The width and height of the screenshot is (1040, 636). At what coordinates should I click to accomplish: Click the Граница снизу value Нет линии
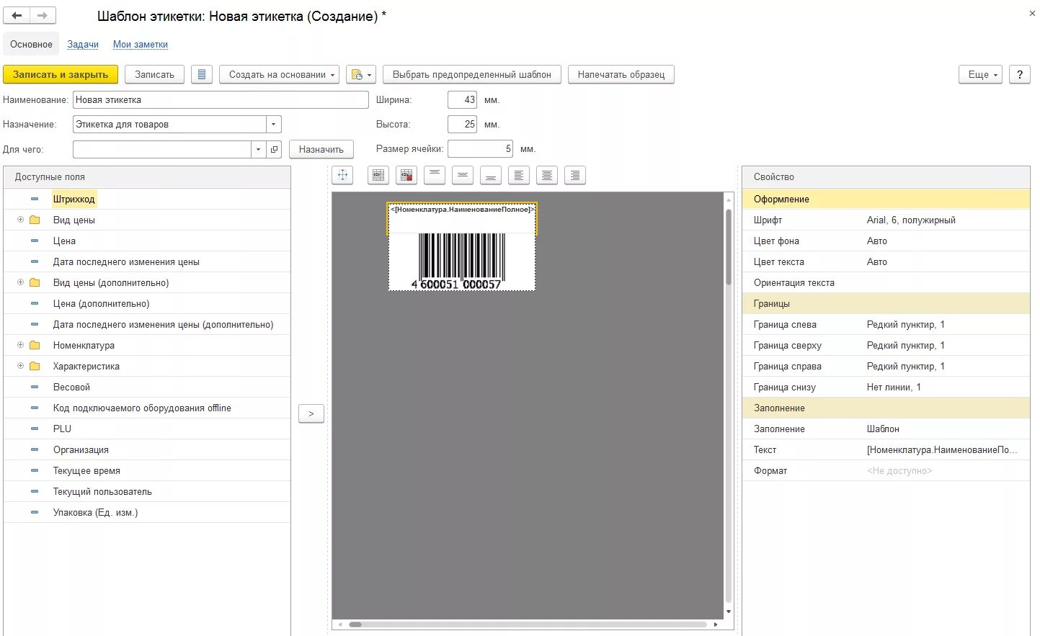point(894,387)
